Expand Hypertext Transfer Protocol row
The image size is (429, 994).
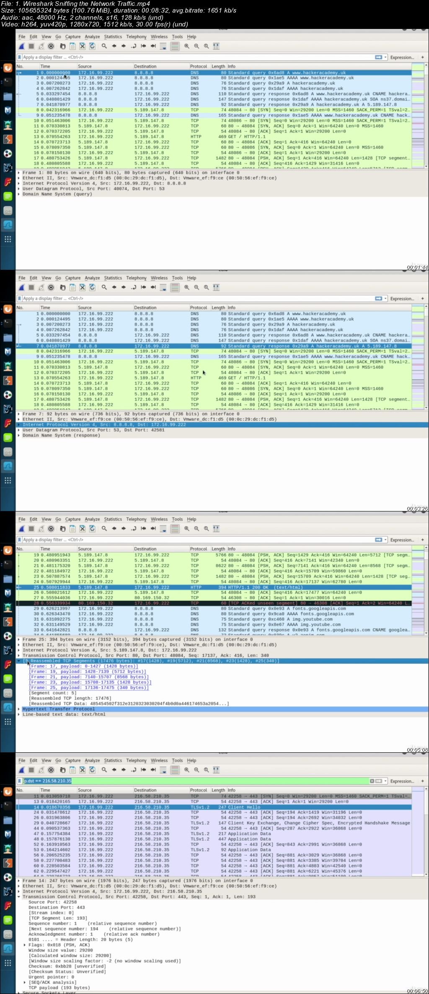(x=19, y=709)
